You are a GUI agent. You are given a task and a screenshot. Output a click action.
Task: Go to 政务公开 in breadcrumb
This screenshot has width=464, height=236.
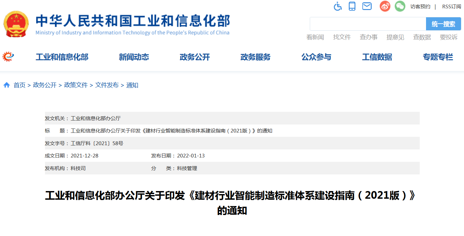pos(45,85)
